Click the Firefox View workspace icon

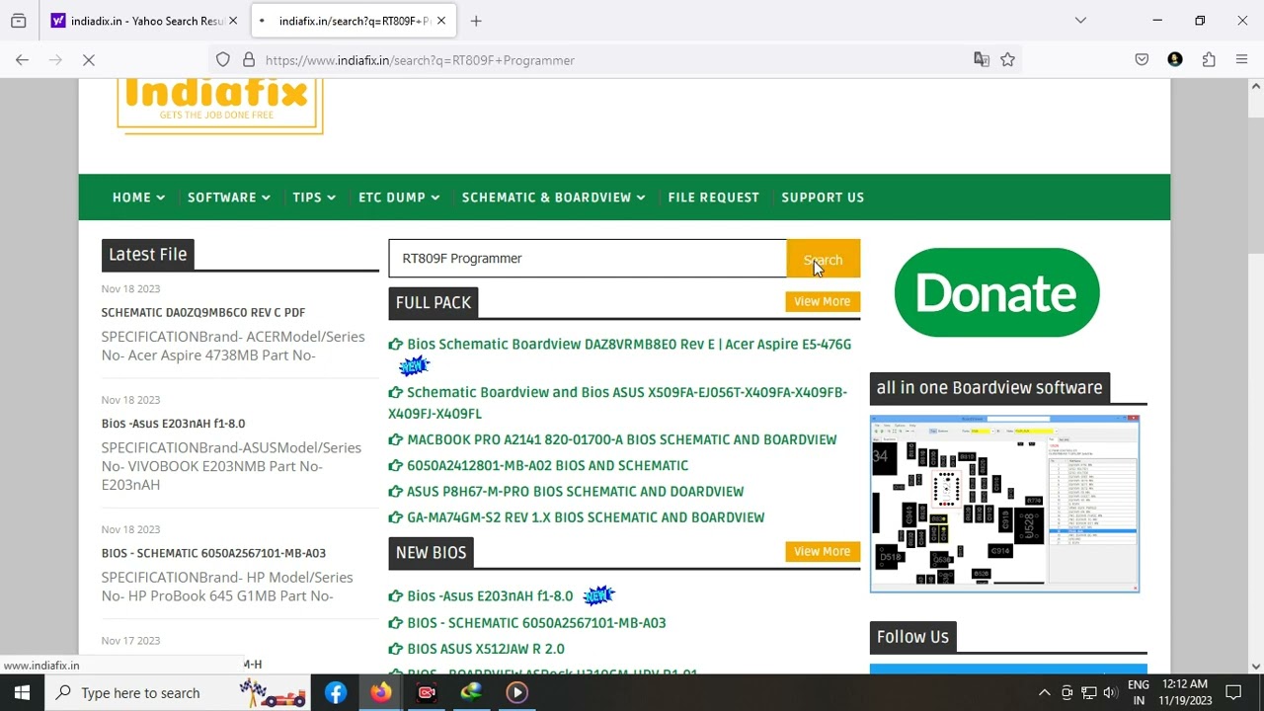tap(18, 21)
